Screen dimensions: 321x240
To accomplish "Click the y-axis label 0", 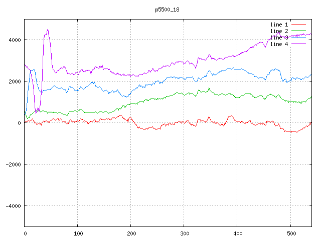I will 19,123.
